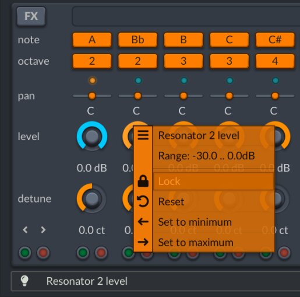The height and width of the screenshot is (297, 300).
Task: Click the previous page left chevron
Action: (x=25, y=230)
